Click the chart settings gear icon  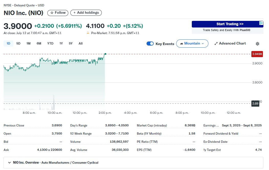coord(257,44)
